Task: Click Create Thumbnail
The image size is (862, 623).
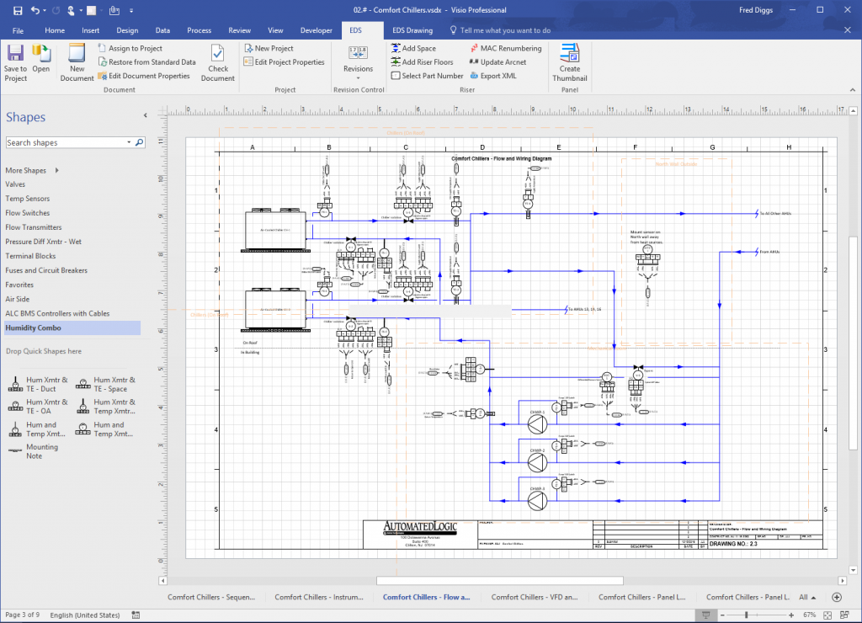Action: click(570, 62)
